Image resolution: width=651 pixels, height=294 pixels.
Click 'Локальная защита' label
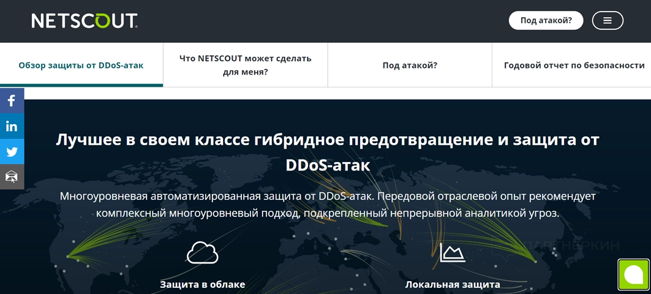(453, 284)
